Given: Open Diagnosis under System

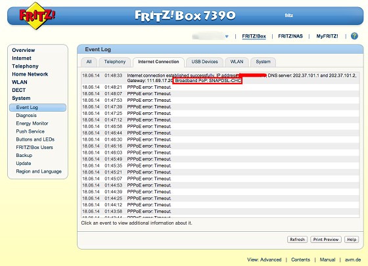Looking at the screenshot, I should [26, 116].
